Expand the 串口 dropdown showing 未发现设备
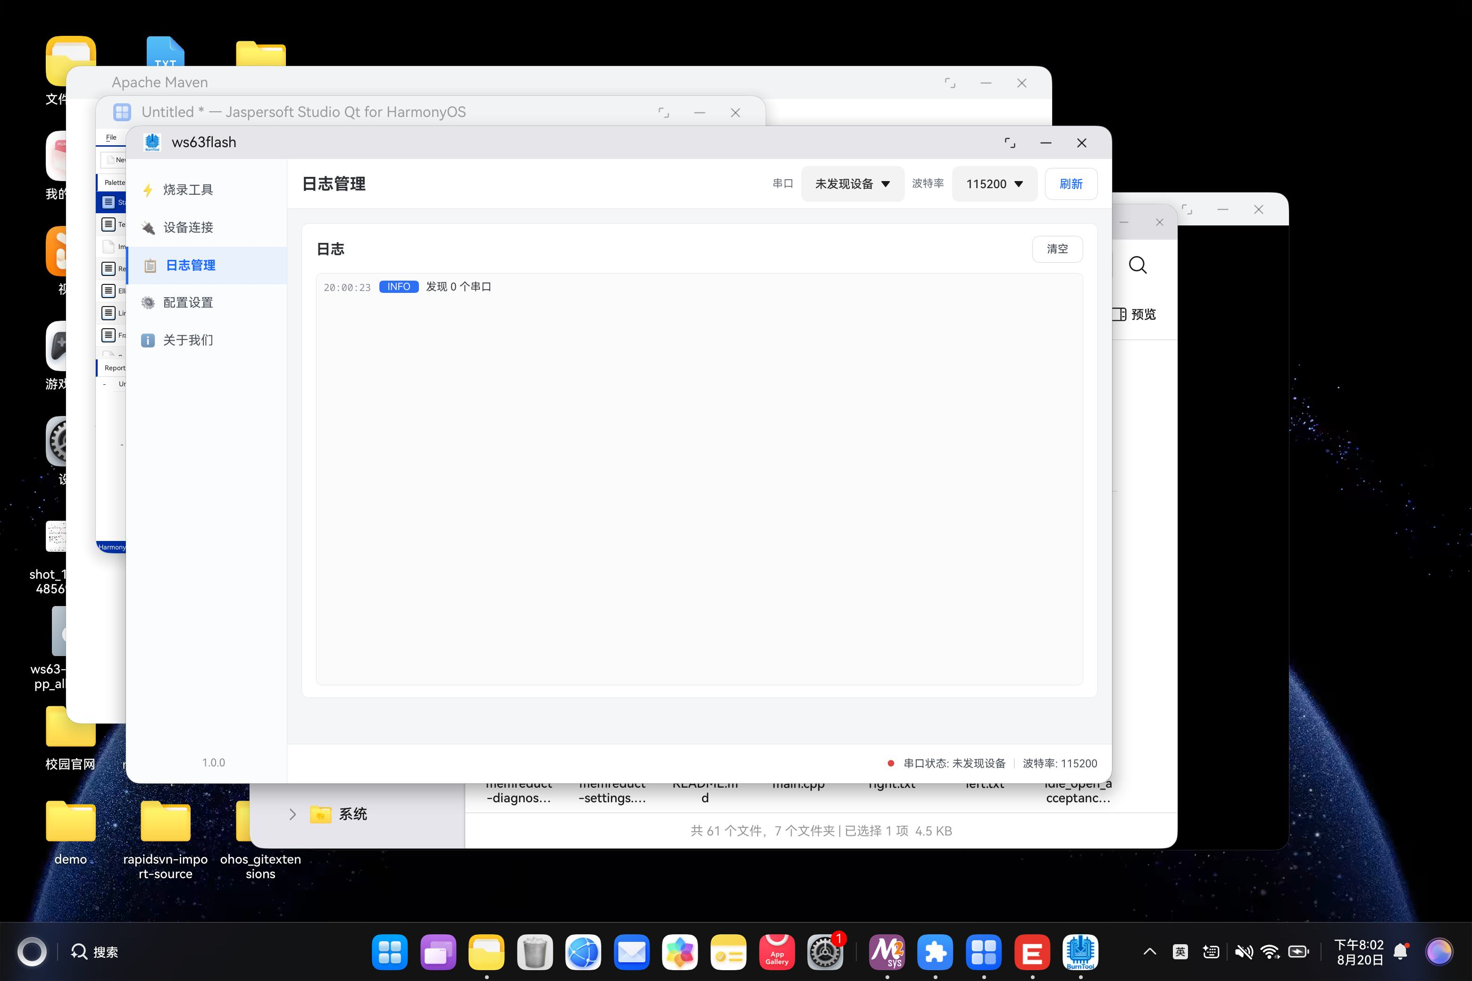This screenshot has height=981, width=1472. [853, 184]
